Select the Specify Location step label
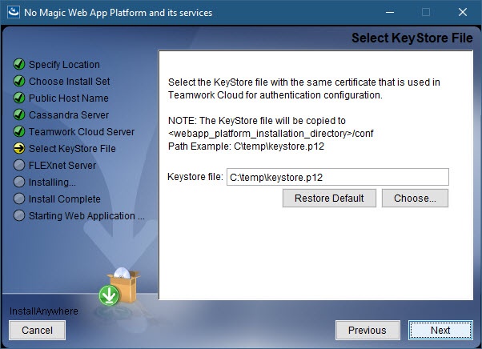482x349 pixels. (x=64, y=65)
